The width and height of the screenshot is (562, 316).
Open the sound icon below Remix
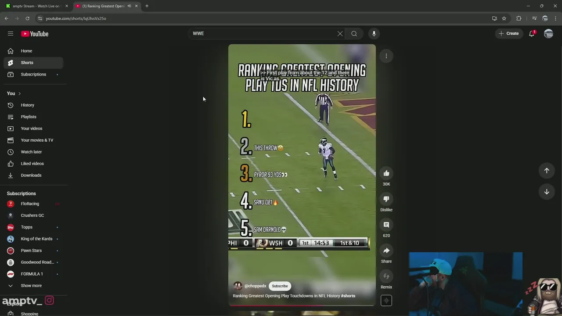point(386,301)
